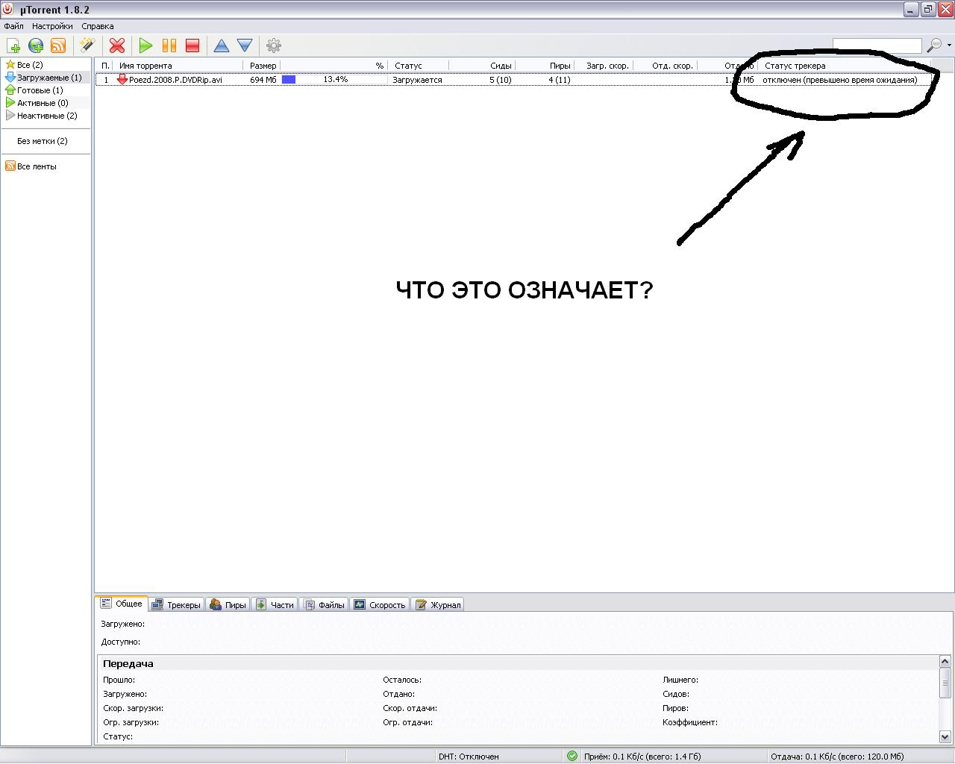
Task: Move torrent up in queue
Action: click(x=222, y=46)
